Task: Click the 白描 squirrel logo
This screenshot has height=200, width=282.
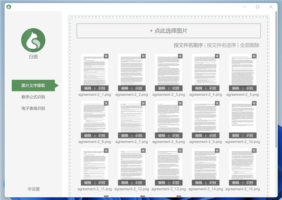Action: [x=33, y=40]
